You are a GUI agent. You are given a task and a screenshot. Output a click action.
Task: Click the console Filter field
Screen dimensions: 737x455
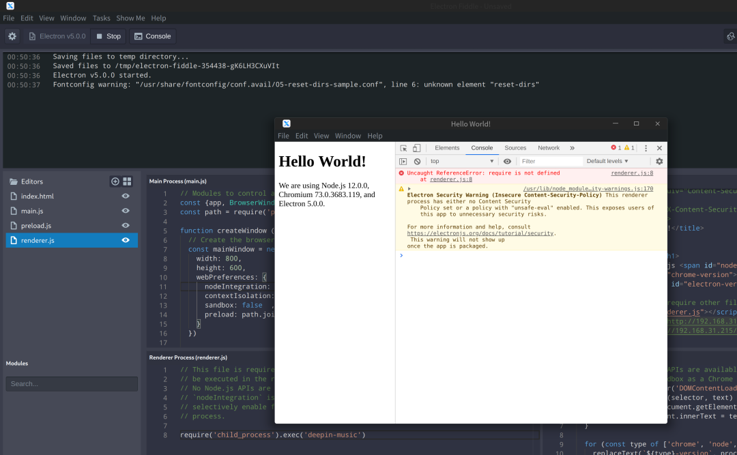(x=551, y=161)
